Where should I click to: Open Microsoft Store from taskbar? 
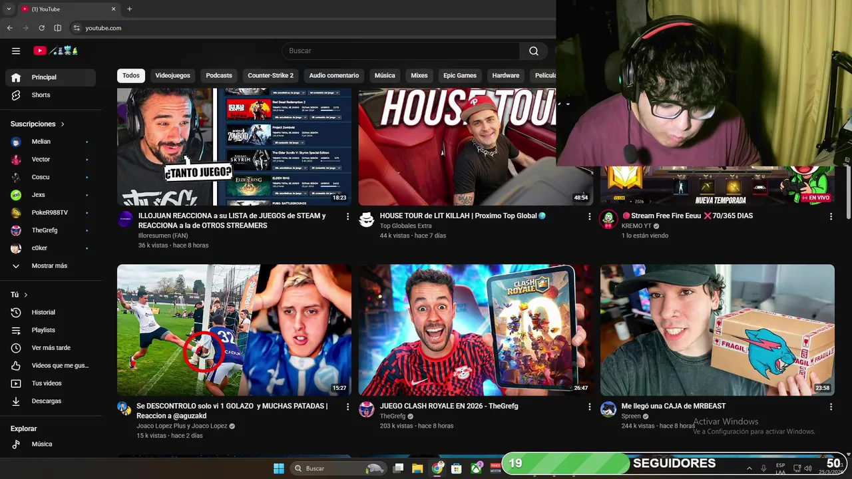[x=457, y=468]
